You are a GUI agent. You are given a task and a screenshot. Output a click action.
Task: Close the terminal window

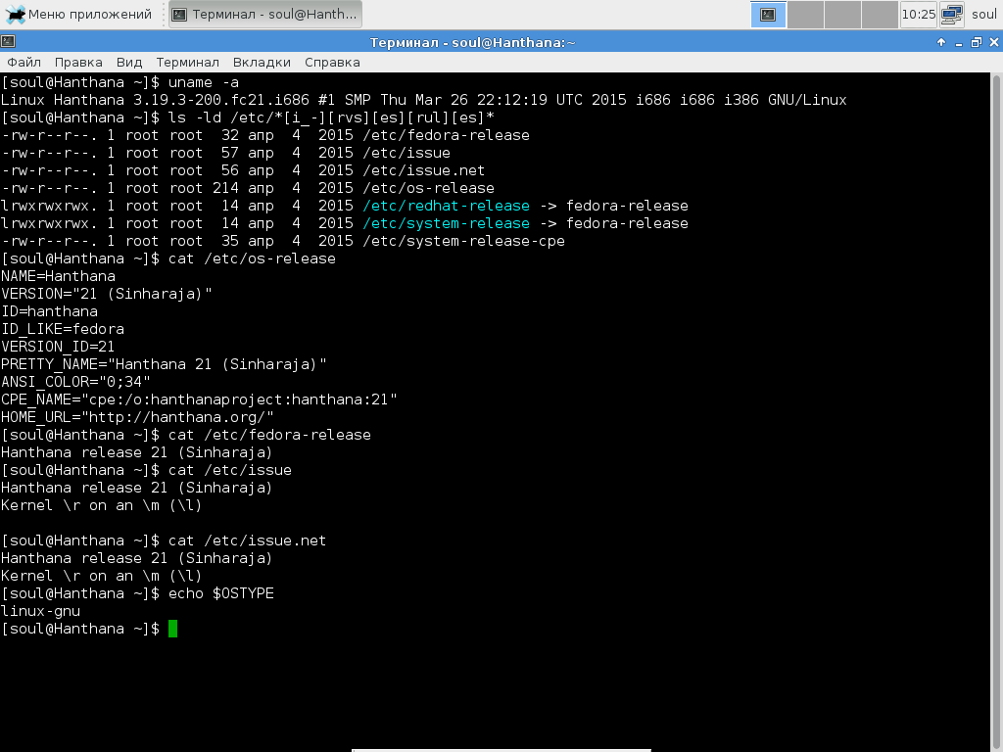[993, 42]
